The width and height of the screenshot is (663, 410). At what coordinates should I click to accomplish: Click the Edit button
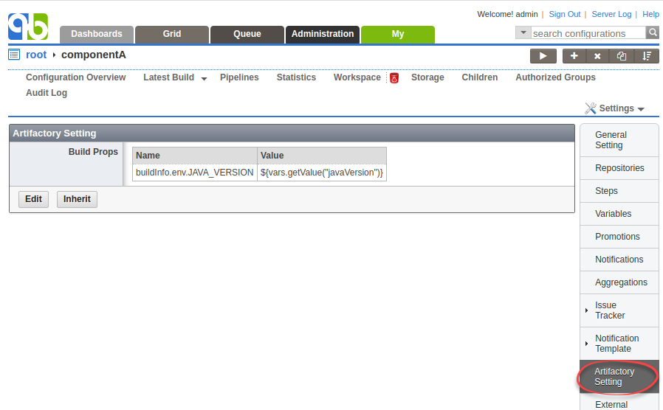(33, 199)
